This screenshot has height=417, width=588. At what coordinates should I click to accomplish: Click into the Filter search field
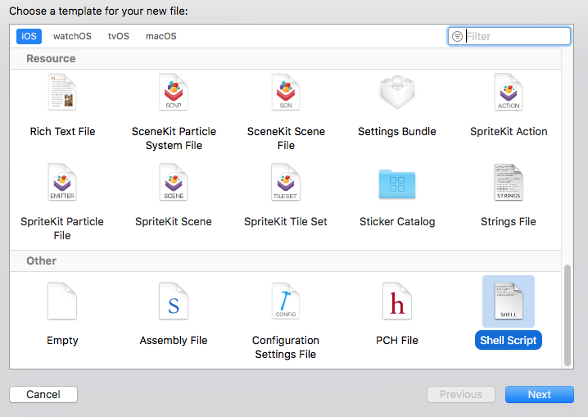pyautogui.click(x=516, y=36)
